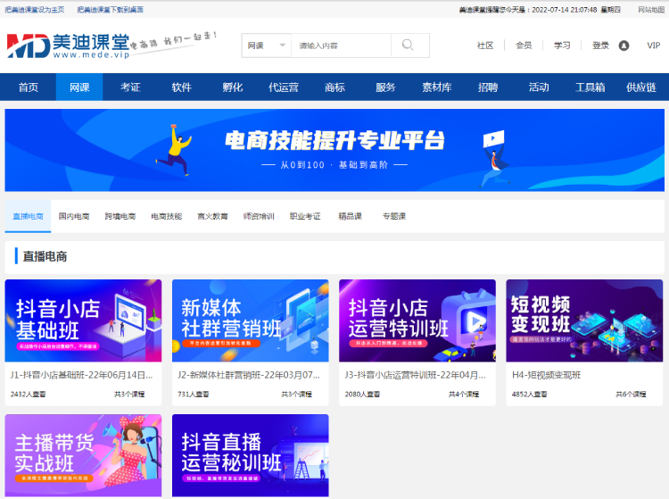Click the 电商技能提升专业平台 banner

point(334,150)
